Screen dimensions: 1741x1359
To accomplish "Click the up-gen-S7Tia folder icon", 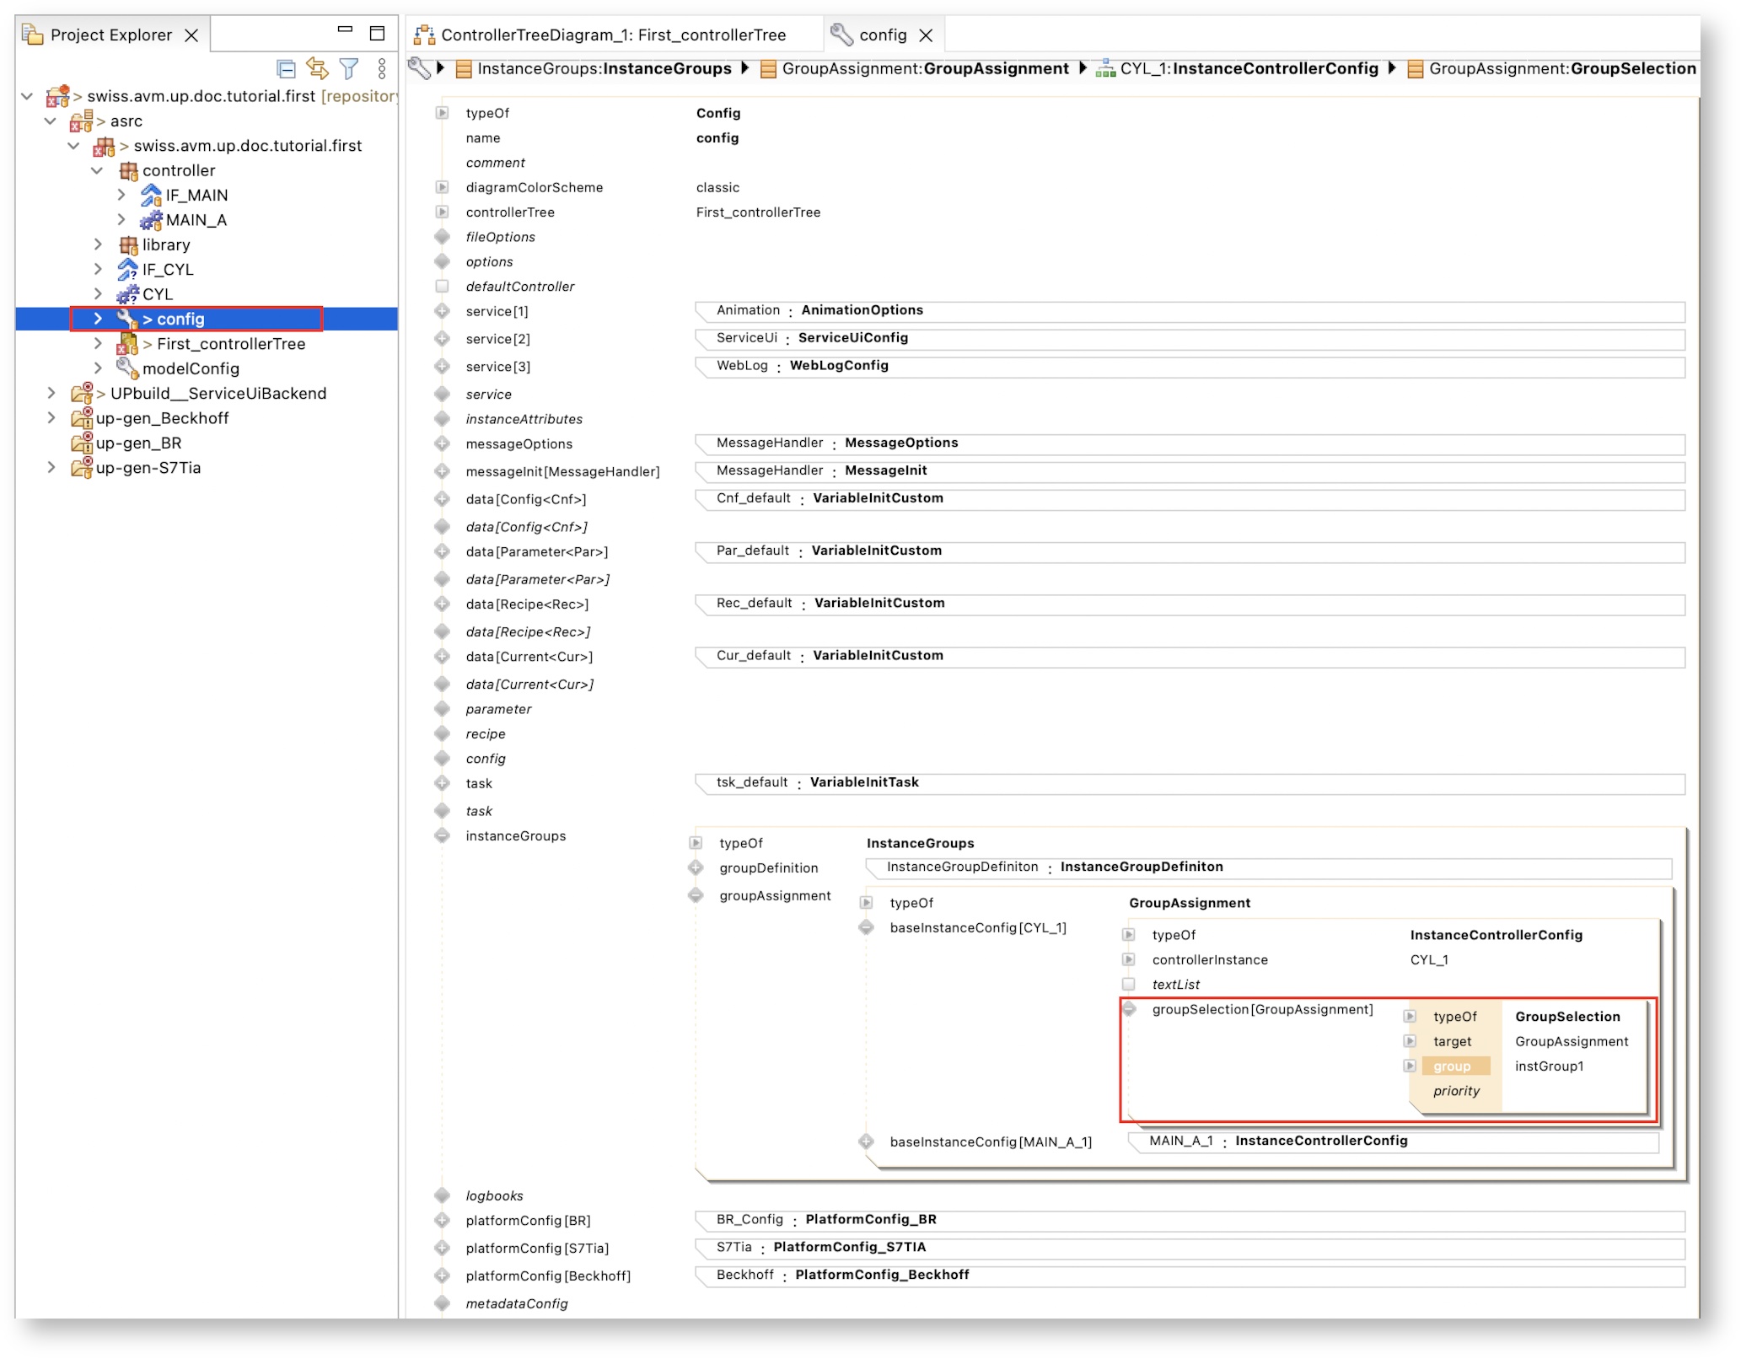I will click(82, 467).
